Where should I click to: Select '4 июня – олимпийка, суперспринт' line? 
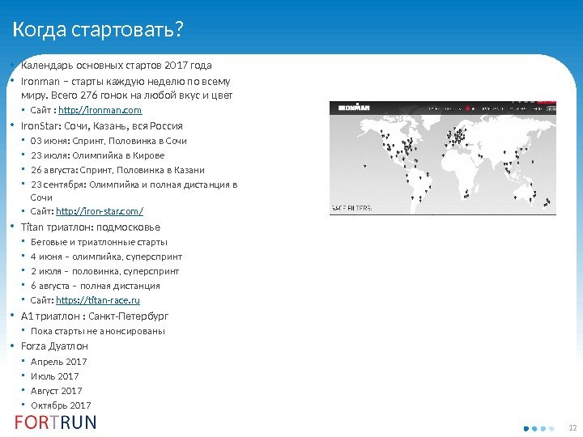(106, 257)
